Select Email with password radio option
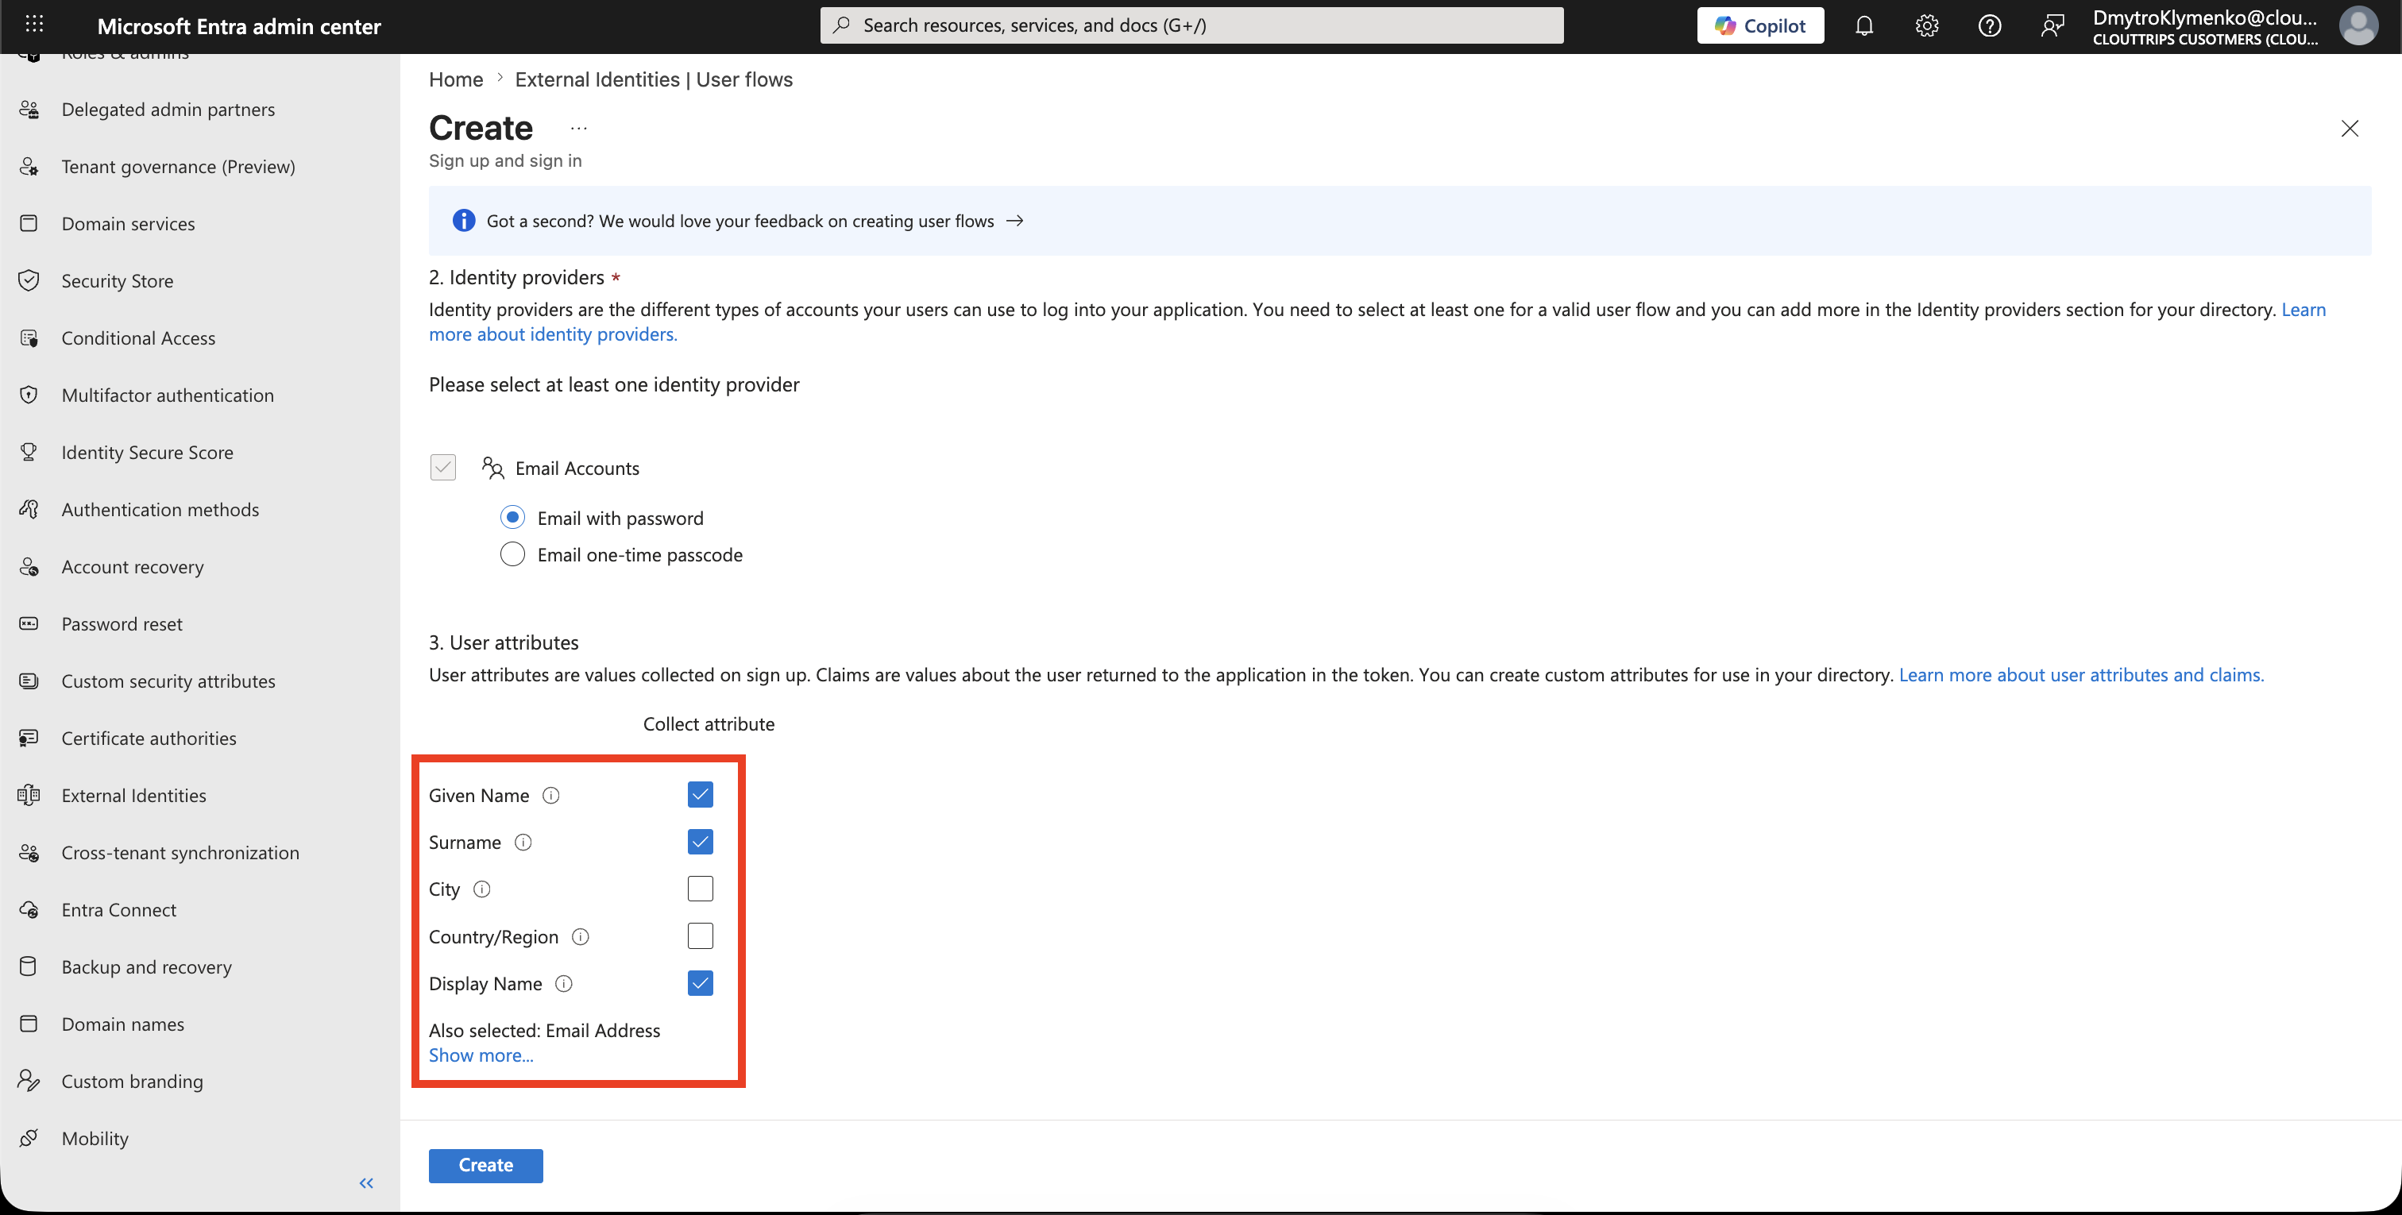2402x1215 pixels. point(512,518)
